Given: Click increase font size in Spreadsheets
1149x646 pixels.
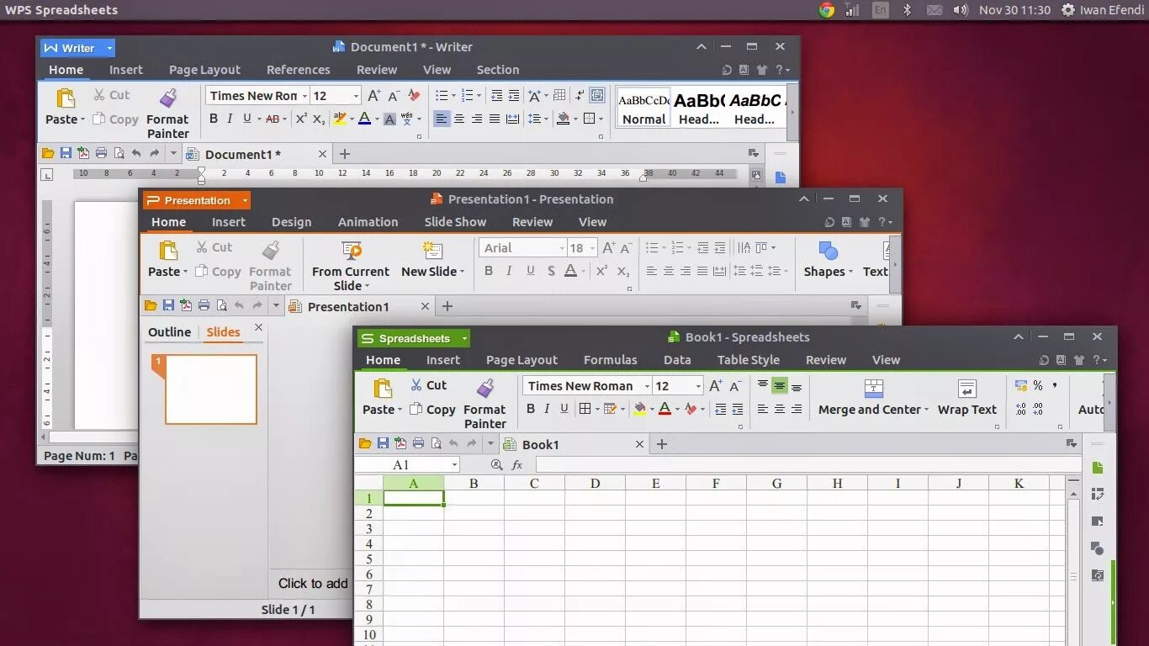Looking at the screenshot, I should [x=716, y=386].
